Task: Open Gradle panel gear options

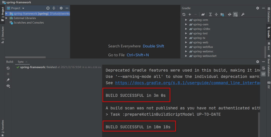Action: [258, 8]
